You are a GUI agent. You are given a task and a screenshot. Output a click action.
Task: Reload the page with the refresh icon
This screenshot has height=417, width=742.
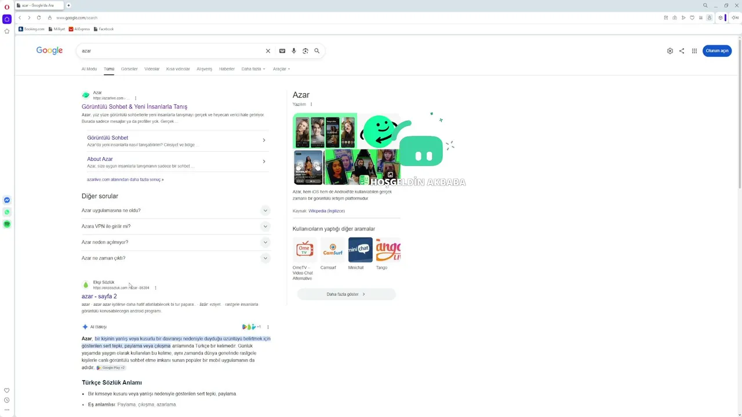(x=39, y=18)
